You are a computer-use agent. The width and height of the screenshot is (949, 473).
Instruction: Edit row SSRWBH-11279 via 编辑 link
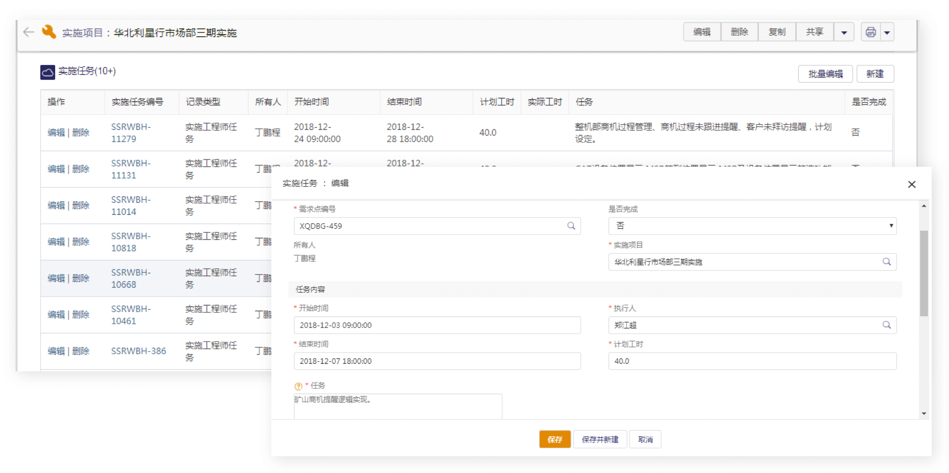pos(56,133)
